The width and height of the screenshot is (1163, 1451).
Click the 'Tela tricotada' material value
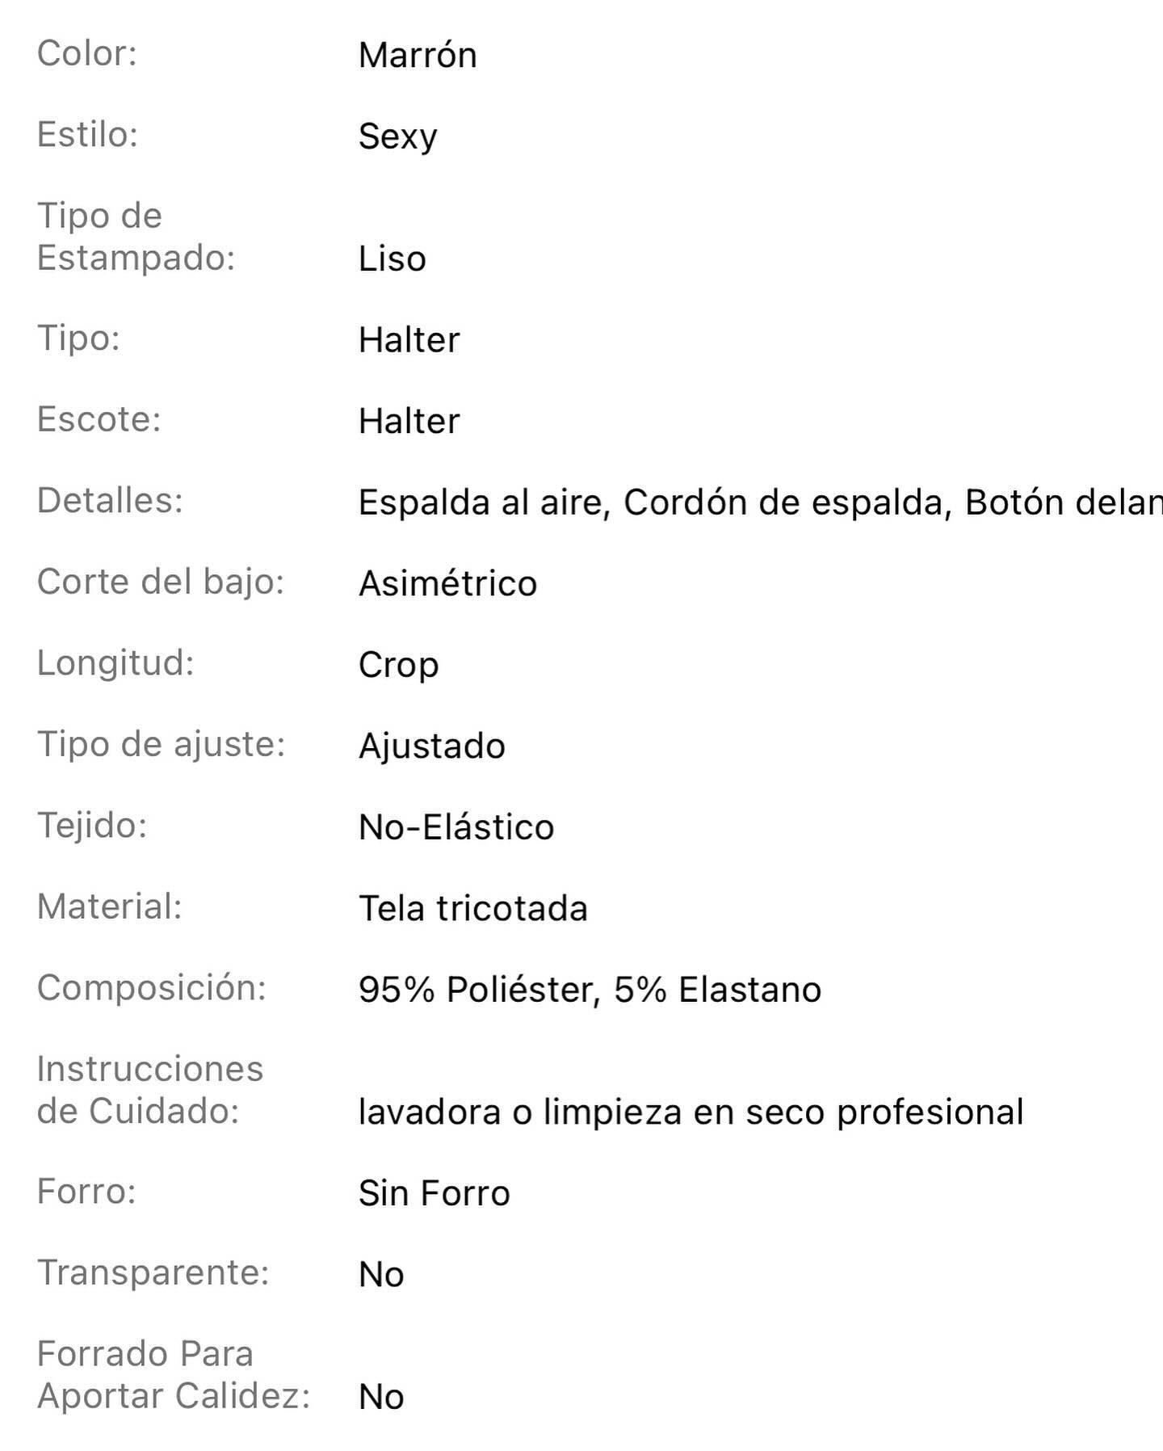[x=472, y=909]
